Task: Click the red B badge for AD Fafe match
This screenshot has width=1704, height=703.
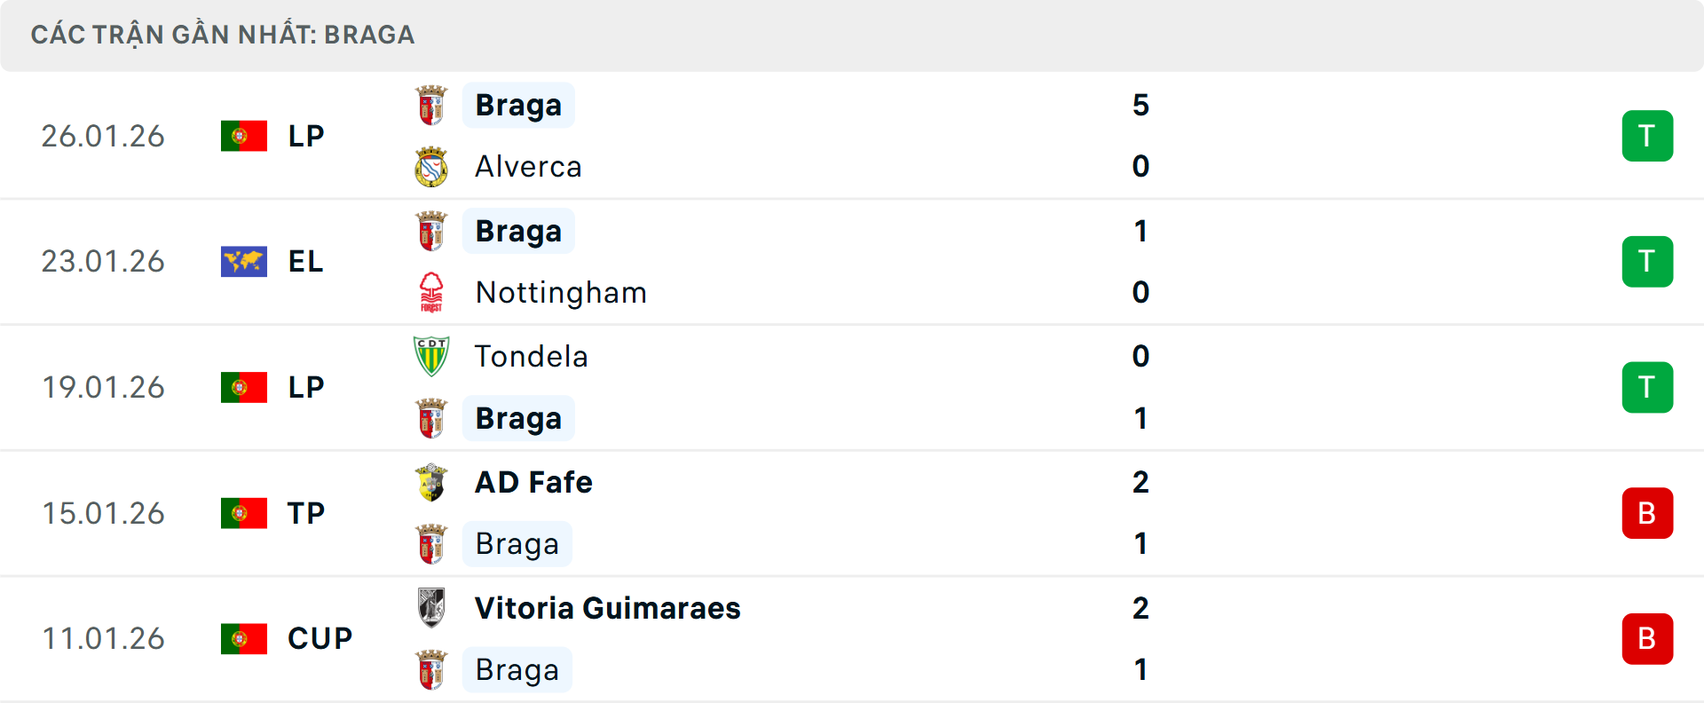Action: point(1647,513)
